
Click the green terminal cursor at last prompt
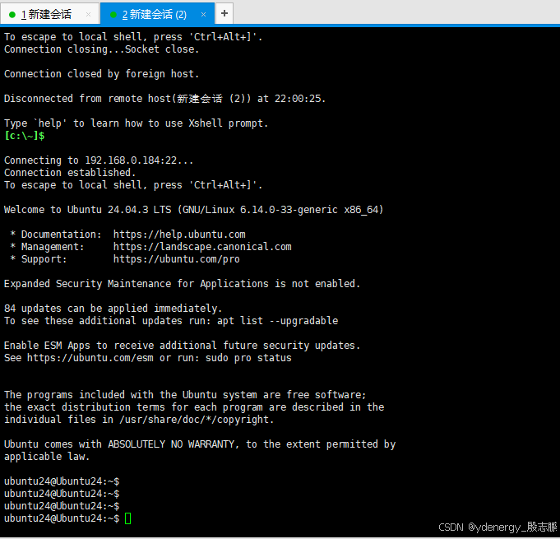click(x=127, y=518)
